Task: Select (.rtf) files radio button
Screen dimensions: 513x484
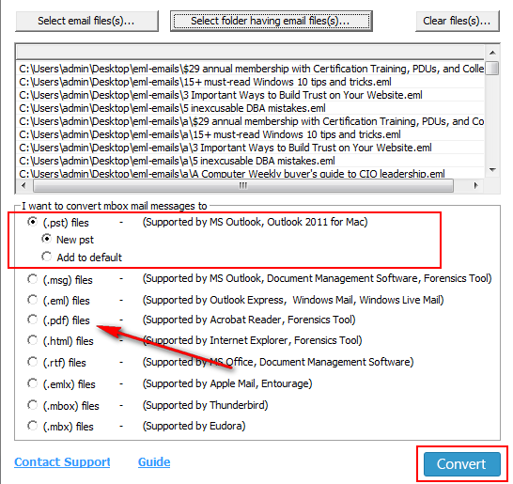Action: coord(32,362)
